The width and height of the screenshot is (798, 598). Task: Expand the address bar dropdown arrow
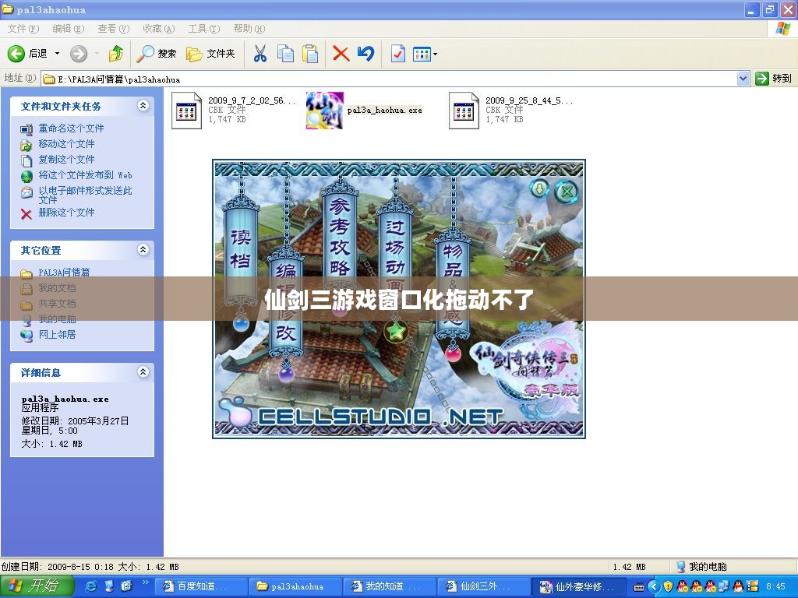[743, 79]
